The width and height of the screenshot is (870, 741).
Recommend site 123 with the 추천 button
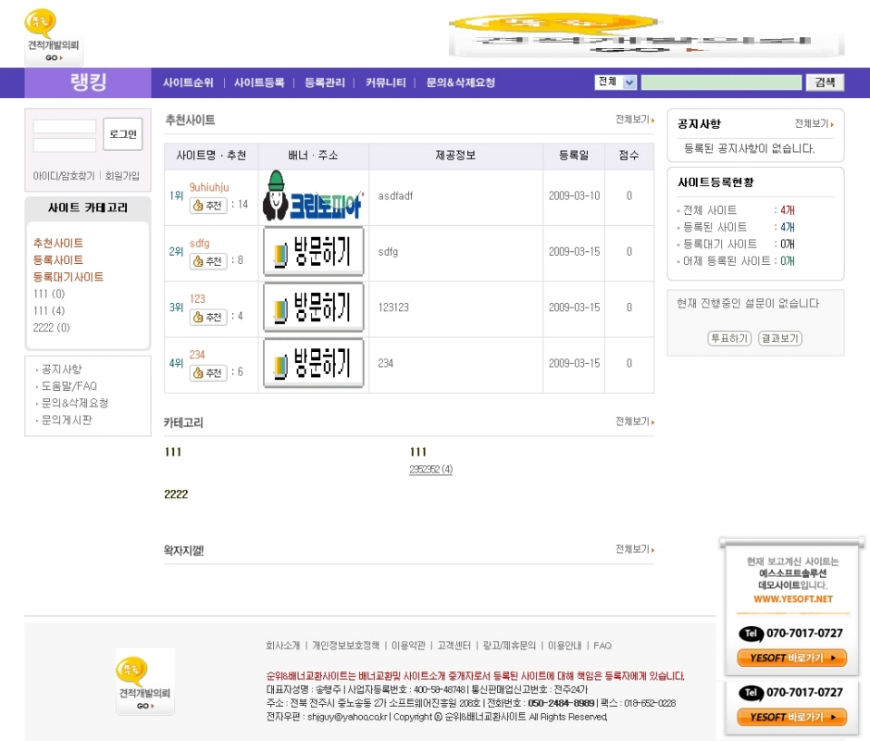click(x=208, y=317)
